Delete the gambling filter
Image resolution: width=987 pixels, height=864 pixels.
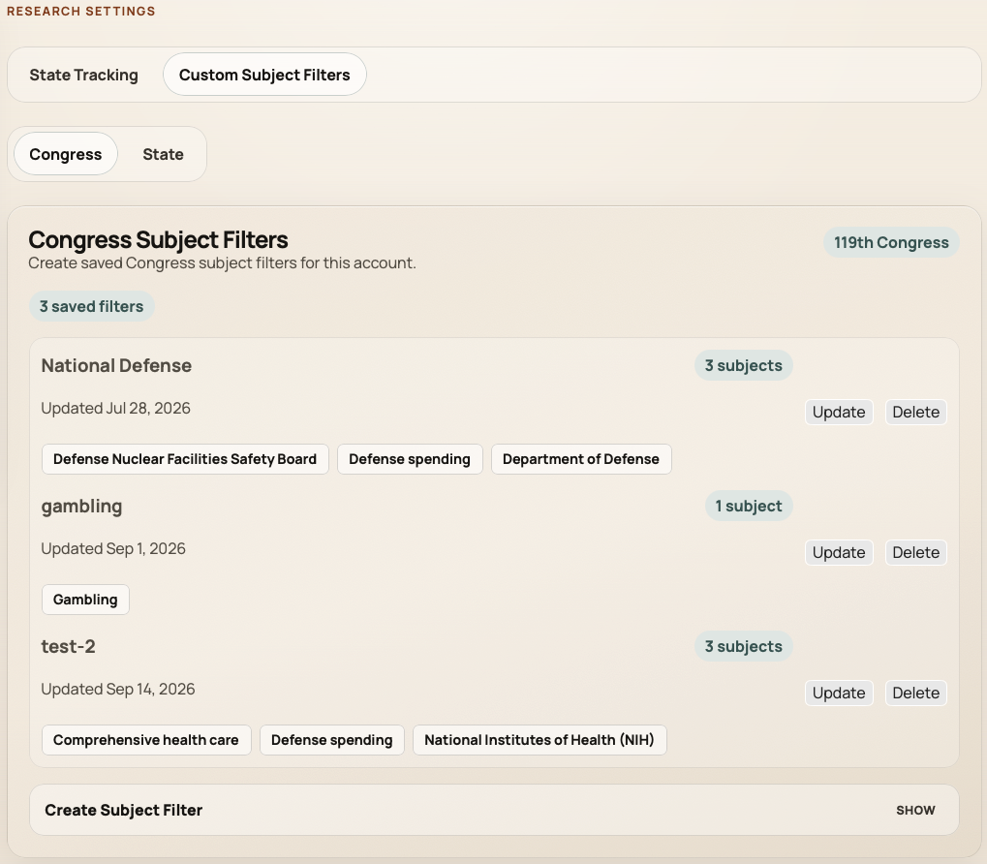(916, 552)
